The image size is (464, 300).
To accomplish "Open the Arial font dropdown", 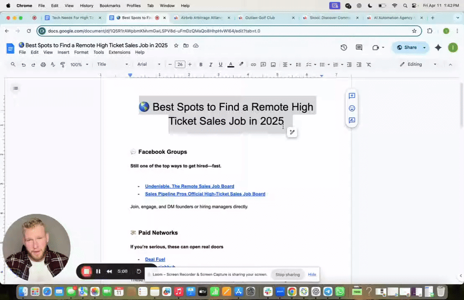I will (x=149, y=65).
